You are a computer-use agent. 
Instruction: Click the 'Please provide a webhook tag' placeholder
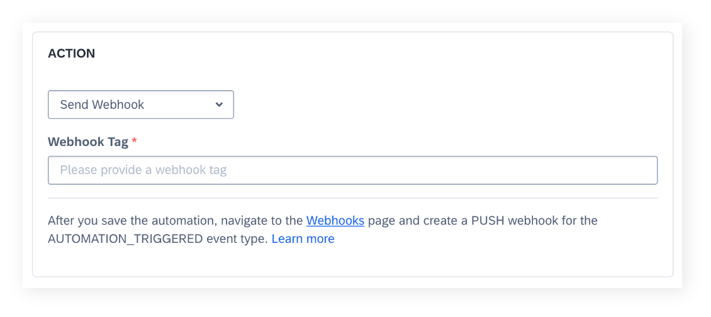[x=143, y=170]
